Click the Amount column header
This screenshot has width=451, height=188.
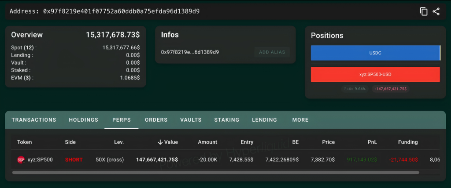pyautogui.click(x=207, y=142)
